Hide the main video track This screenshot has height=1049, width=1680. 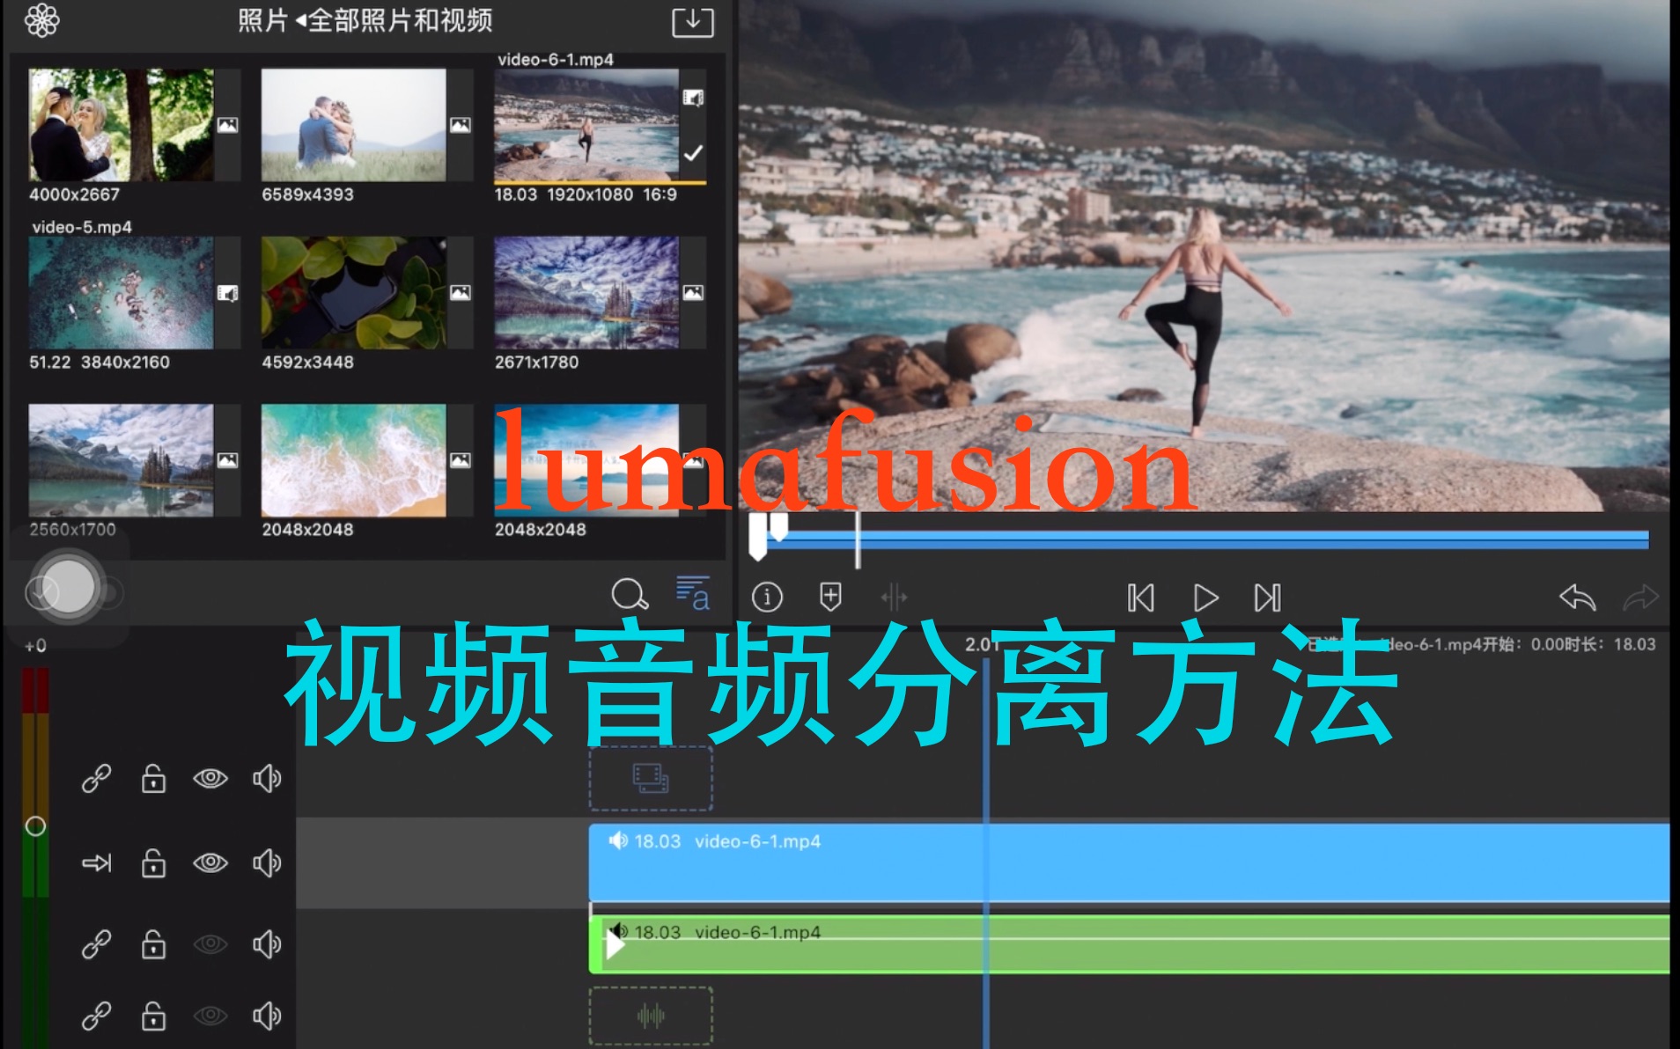(210, 862)
